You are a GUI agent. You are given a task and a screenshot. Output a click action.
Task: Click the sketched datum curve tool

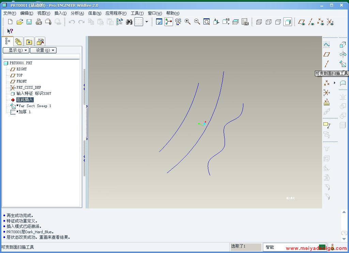pyautogui.click(x=327, y=45)
